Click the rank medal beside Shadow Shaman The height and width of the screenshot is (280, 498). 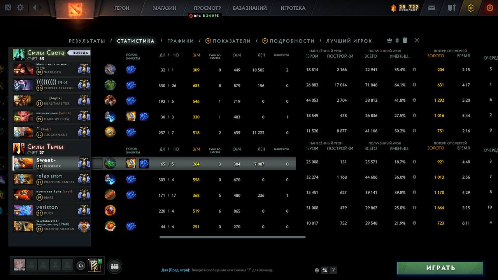84,226
